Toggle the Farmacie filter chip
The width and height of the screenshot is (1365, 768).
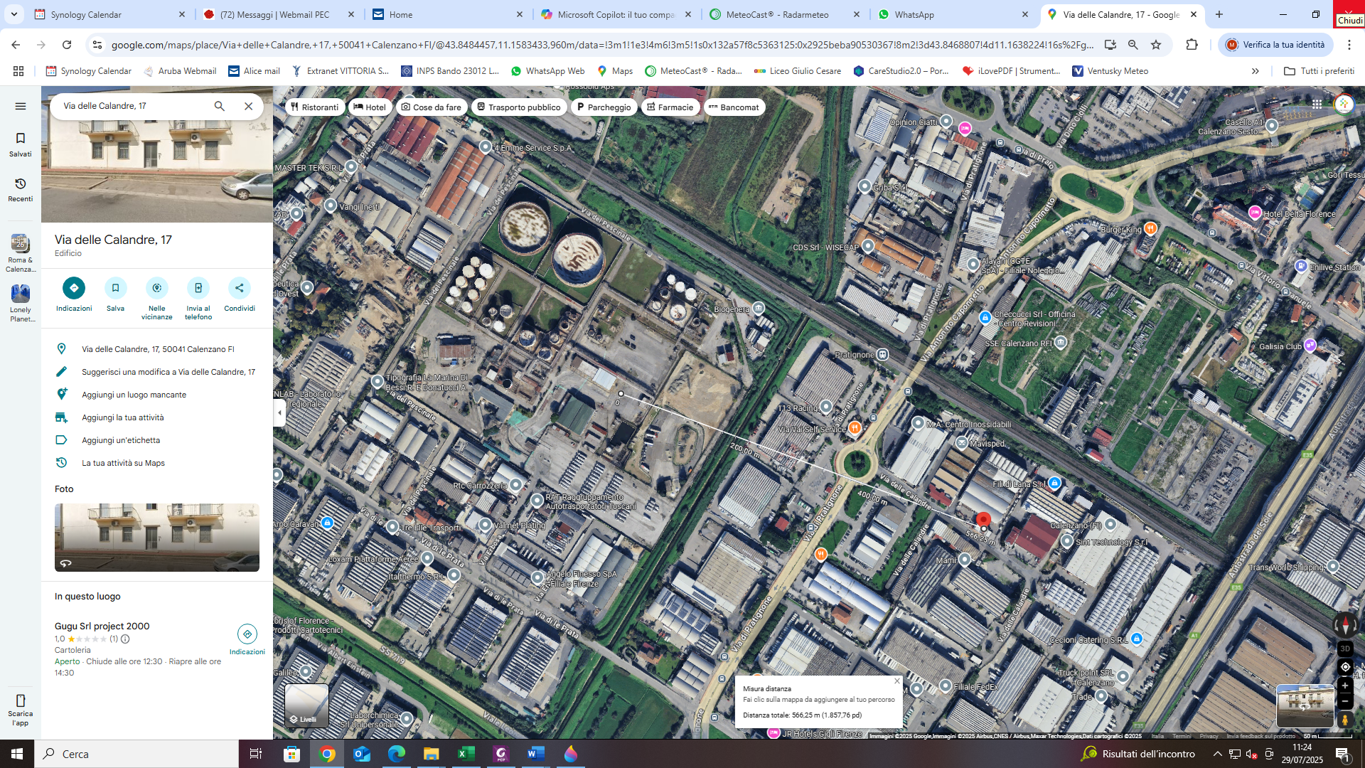[670, 107]
